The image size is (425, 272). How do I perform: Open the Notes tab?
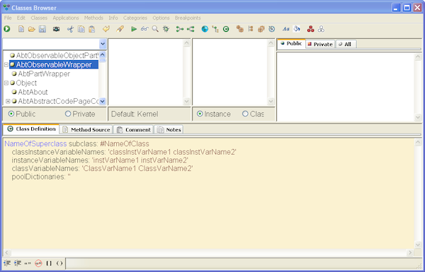(169, 129)
